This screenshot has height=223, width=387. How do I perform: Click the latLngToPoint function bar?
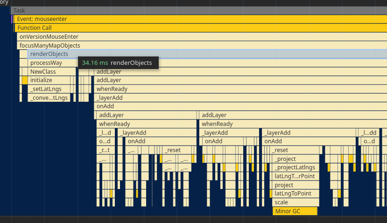pyautogui.click(x=296, y=194)
